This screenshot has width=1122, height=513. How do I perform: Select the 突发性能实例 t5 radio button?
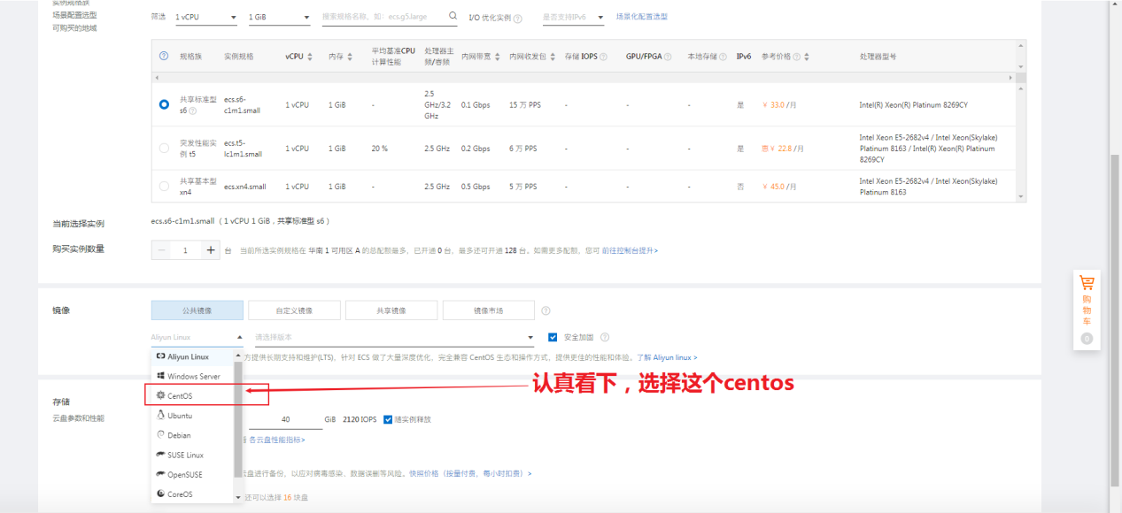(164, 148)
